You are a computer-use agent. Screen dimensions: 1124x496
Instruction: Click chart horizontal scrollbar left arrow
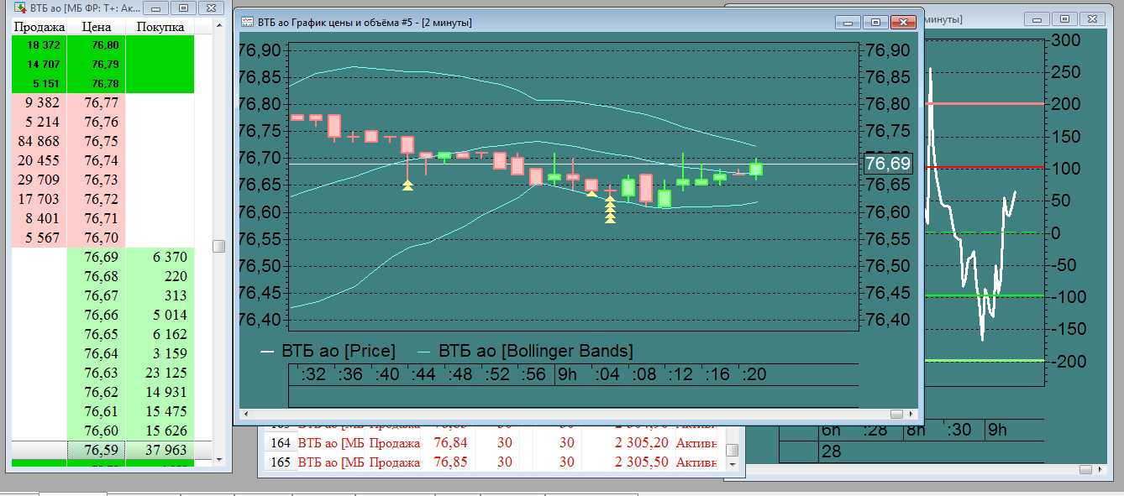245,414
